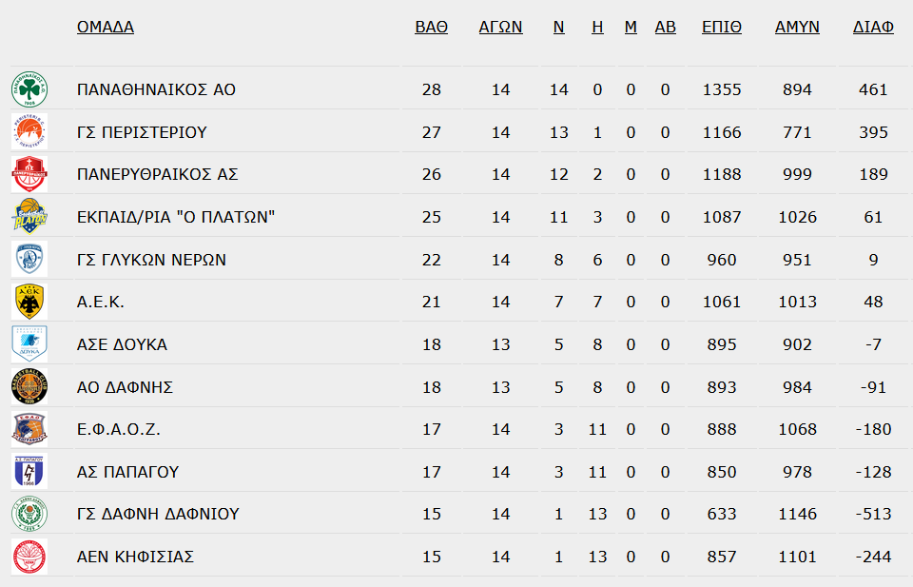Click the Panathinaikos green shamrock logo
The width and height of the screenshot is (913, 587).
point(29,89)
